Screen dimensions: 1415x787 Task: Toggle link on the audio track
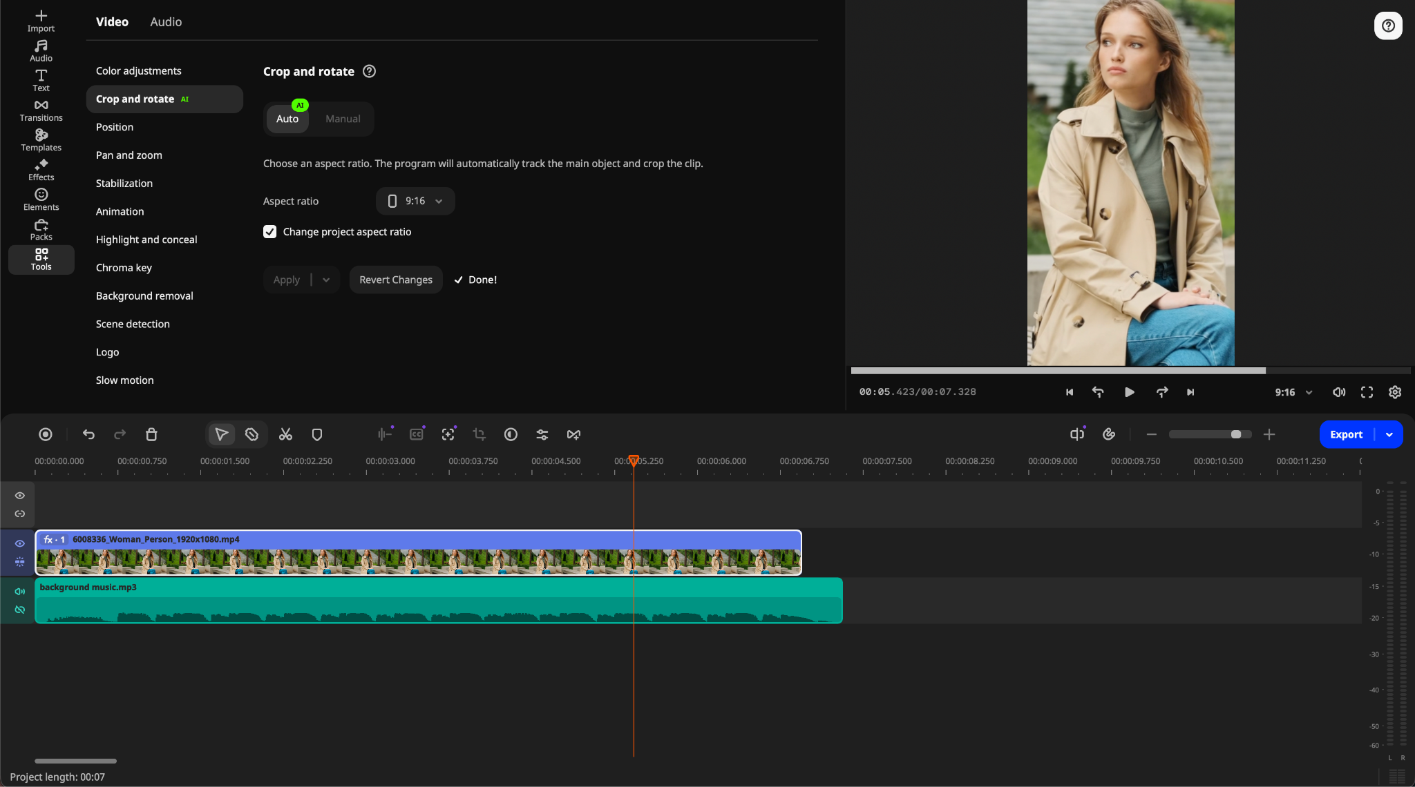coord(20,610)
